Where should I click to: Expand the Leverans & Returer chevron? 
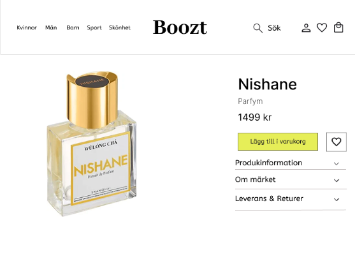coord(337,200)
